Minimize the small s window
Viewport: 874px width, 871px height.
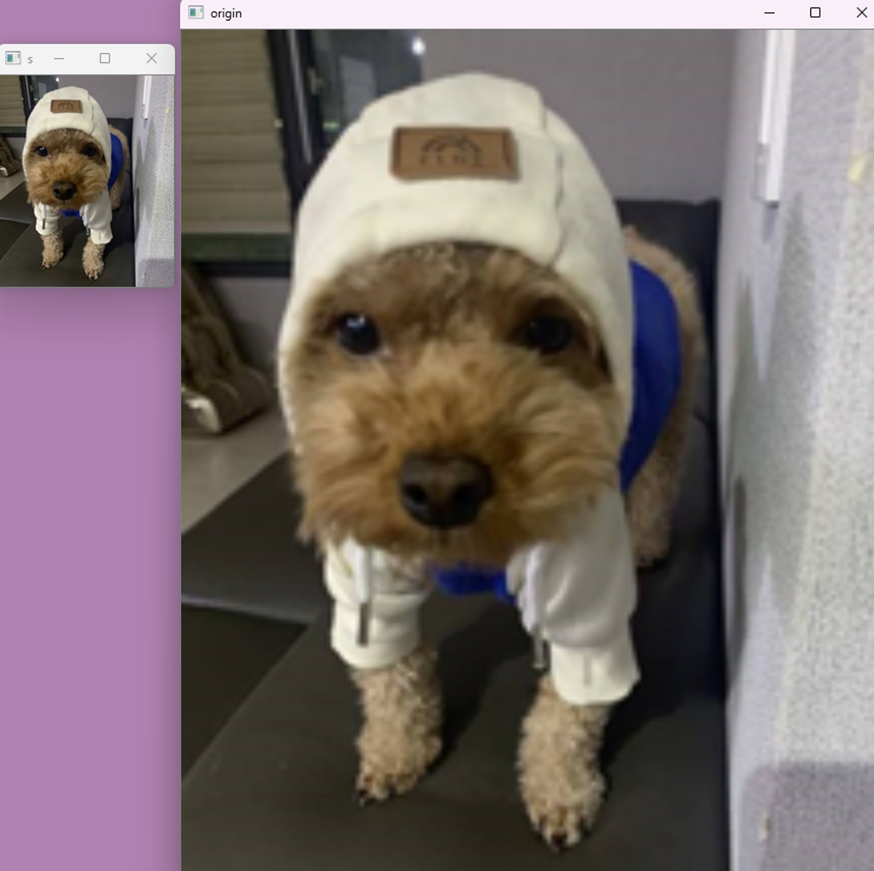[59, 59]
